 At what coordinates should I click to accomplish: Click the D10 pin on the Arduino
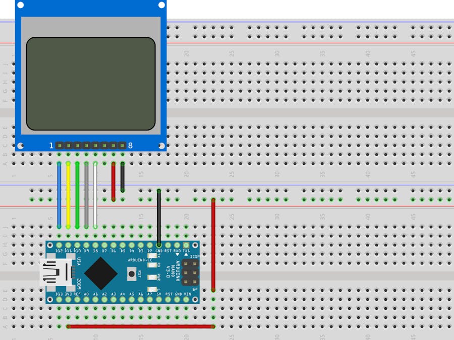[77, 245]
